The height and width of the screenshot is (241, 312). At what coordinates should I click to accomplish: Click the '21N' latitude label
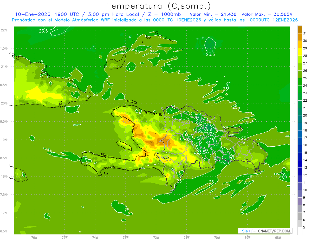coord(4,67)
